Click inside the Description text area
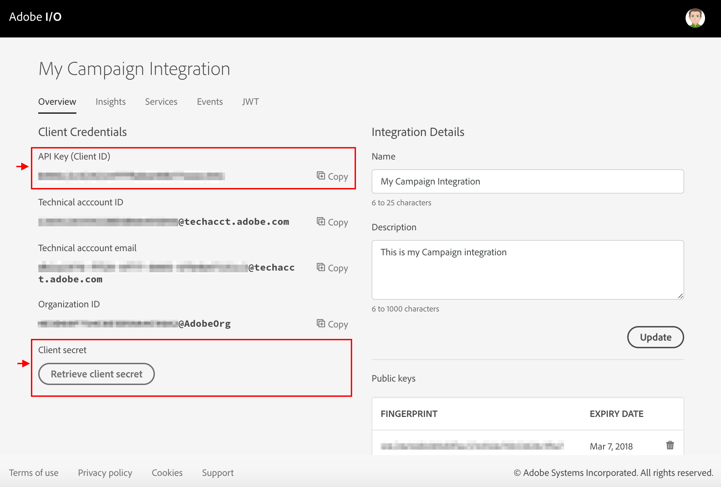Viewport: 721px width, 487px height. pos(528,270)
